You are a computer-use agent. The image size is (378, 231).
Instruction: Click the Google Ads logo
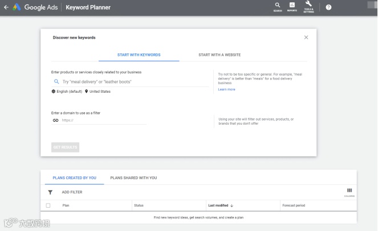click(36, 7)
